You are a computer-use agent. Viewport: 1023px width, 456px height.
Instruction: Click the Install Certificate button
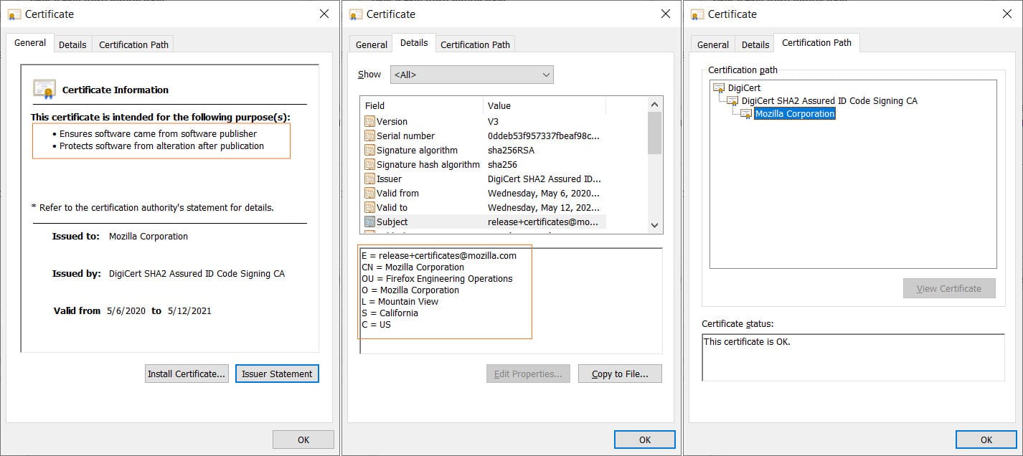(187, 374)
